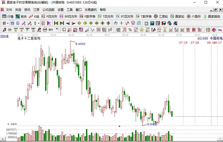
Task: Open the P数字表 tool
Action: [88, 16]
